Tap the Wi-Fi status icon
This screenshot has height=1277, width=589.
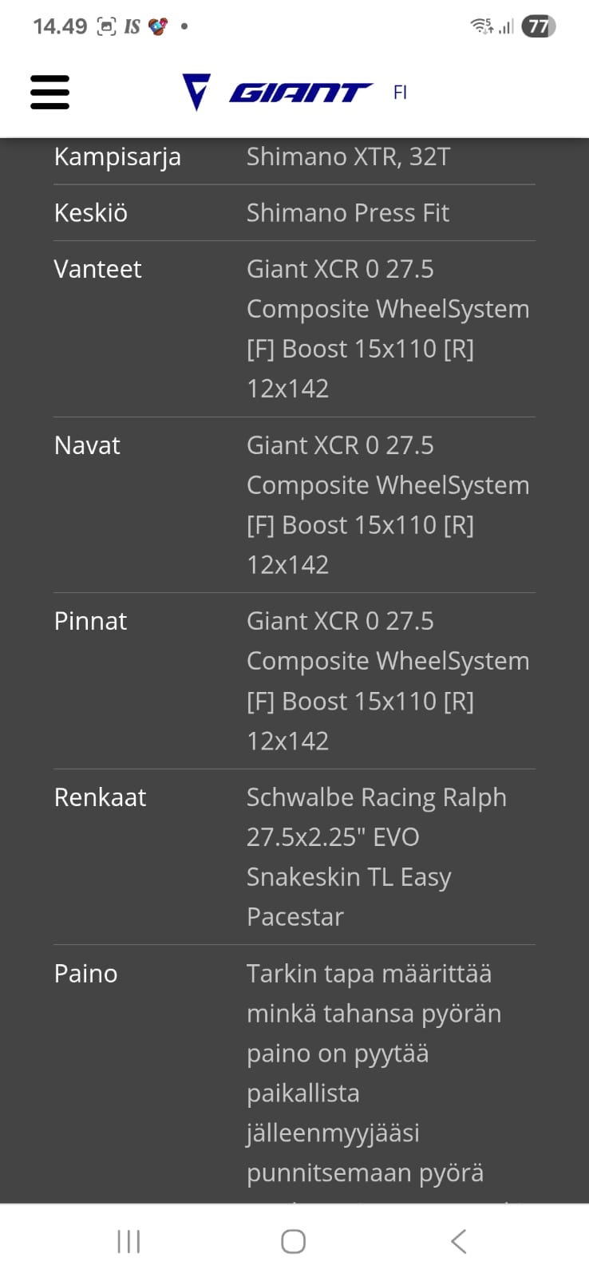tap(481, 26)
